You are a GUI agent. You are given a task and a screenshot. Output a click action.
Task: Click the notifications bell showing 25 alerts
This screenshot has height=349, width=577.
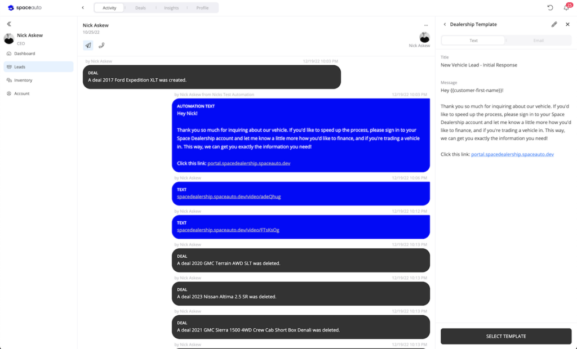(x=566, y=8)
